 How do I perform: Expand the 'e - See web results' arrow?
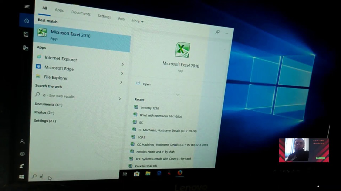(x=120, y=99)
